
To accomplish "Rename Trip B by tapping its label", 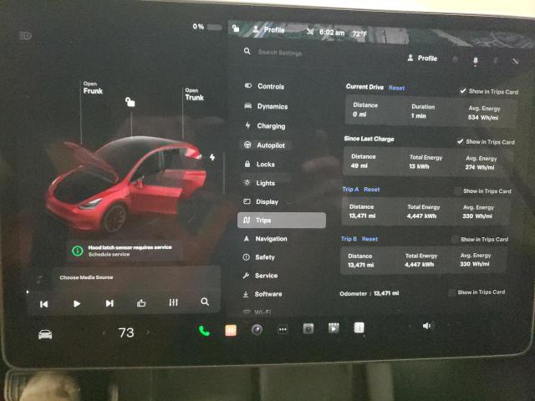I will coord(349,239).
